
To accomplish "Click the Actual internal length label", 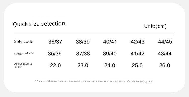I will (23, 65).
